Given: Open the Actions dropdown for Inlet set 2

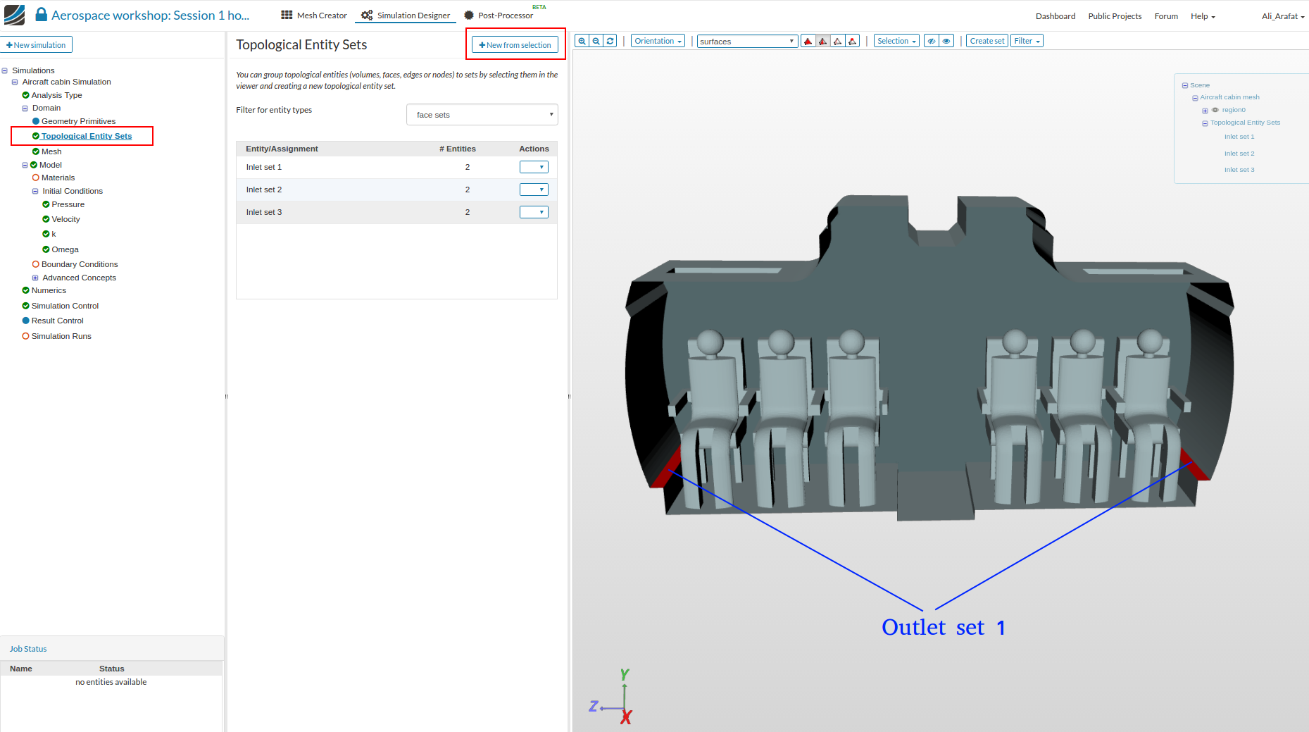Looking at the screenshot, I should pyautogui.click(x=534, y=190).
